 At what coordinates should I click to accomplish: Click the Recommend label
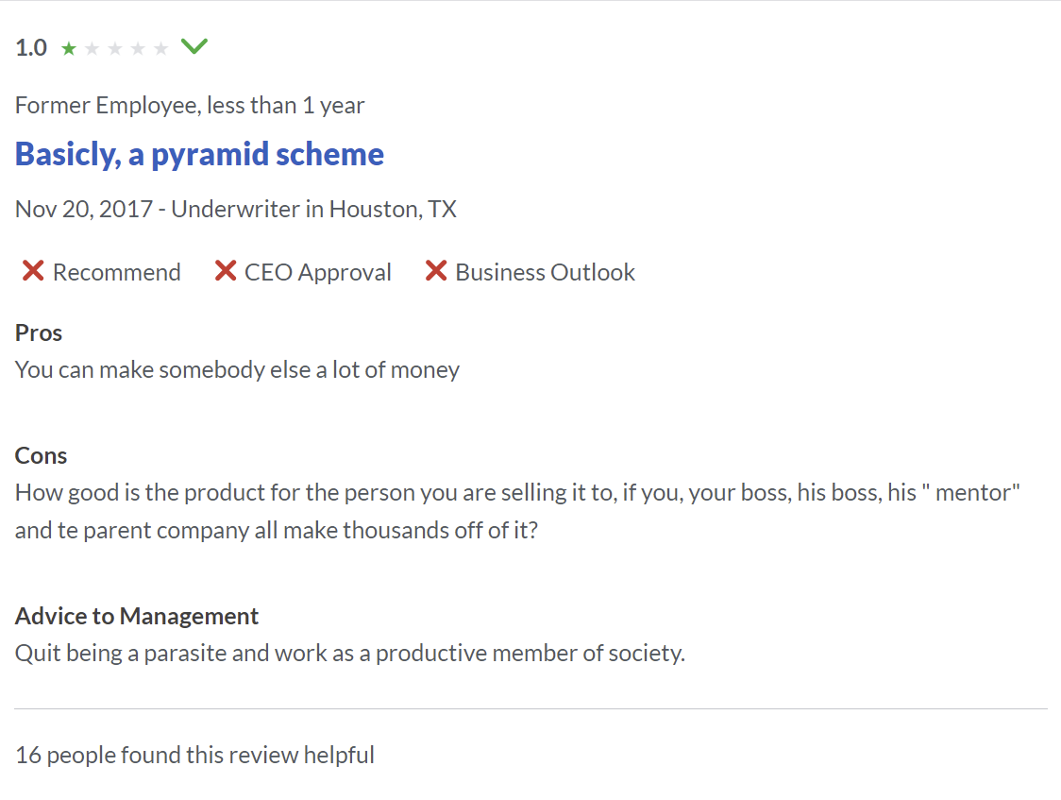point(116,273)
